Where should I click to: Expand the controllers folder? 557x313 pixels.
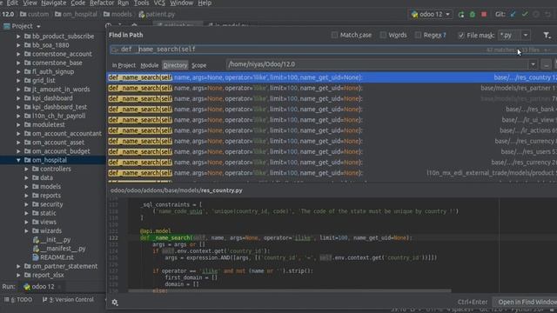point(26,169)
